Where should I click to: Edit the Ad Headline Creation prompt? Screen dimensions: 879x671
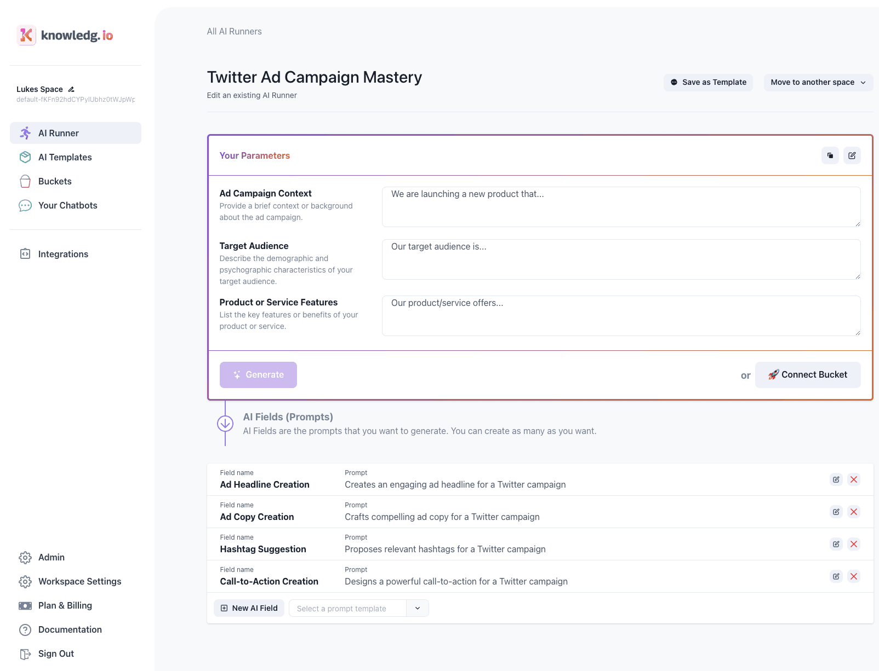coord(836,479)
